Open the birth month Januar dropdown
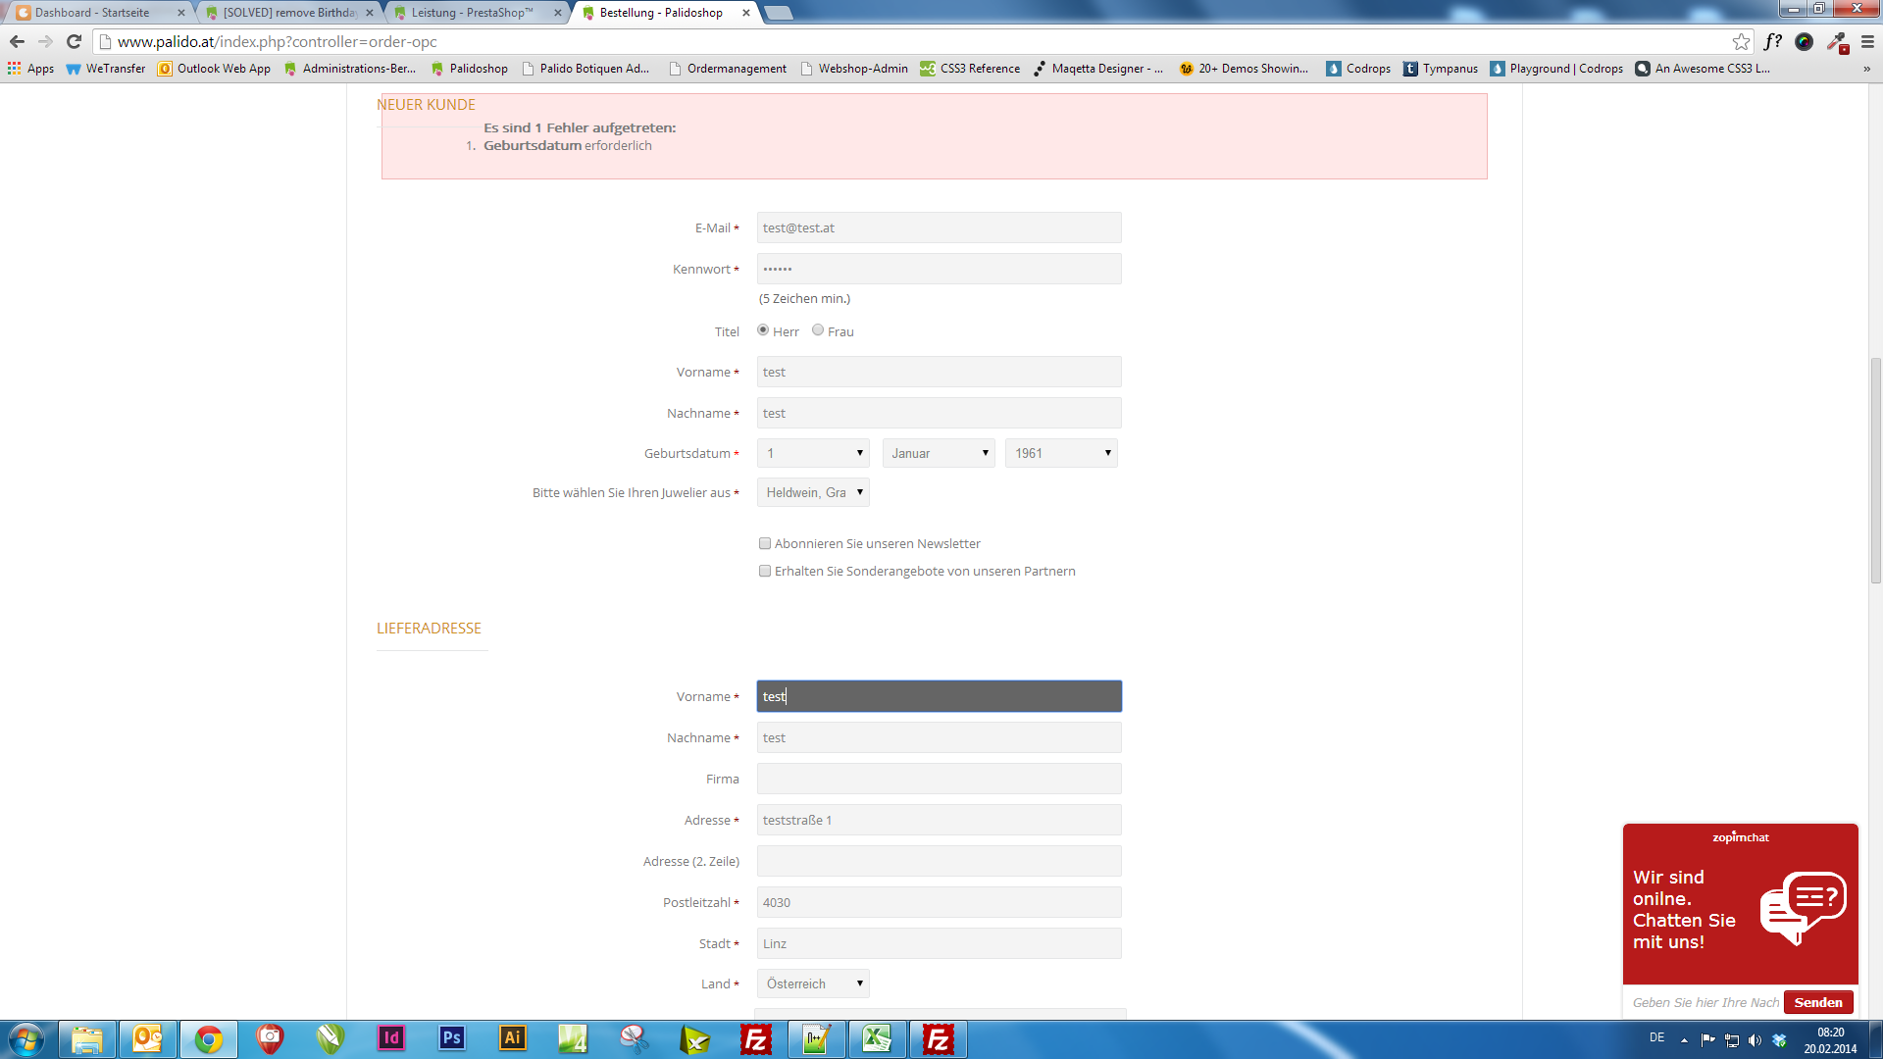This screenshot has height=1059, width=1883. pyautogui.click(x=939, y=453)
